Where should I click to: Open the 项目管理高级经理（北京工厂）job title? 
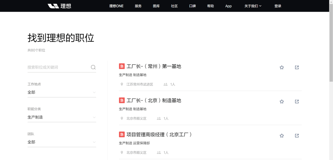159,135
